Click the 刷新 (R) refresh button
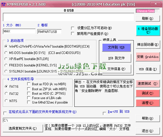 coord(148,19)
